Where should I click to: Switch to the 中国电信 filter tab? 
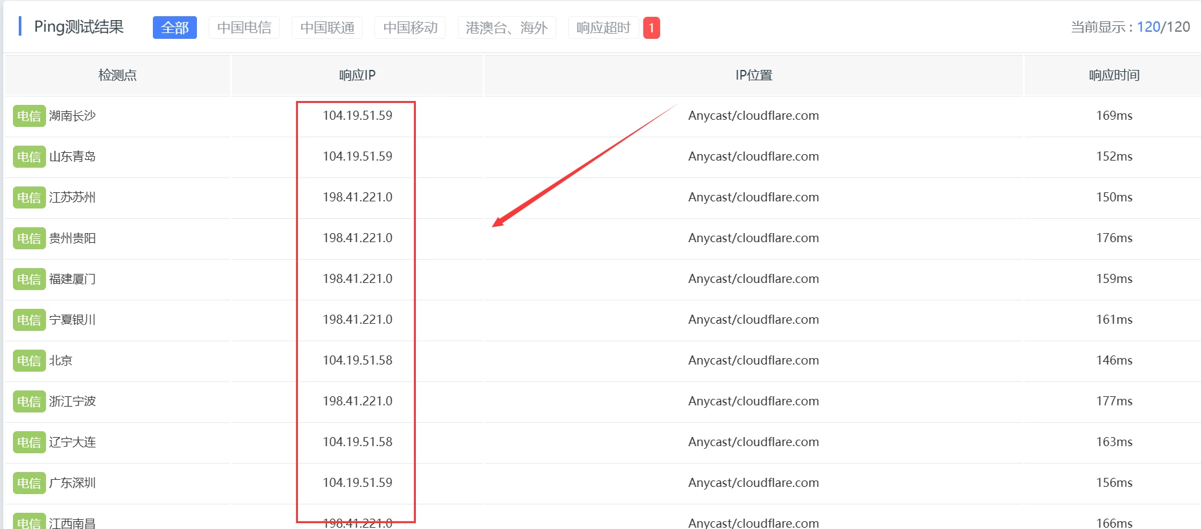pyautogui.click(x=244, y=28)
